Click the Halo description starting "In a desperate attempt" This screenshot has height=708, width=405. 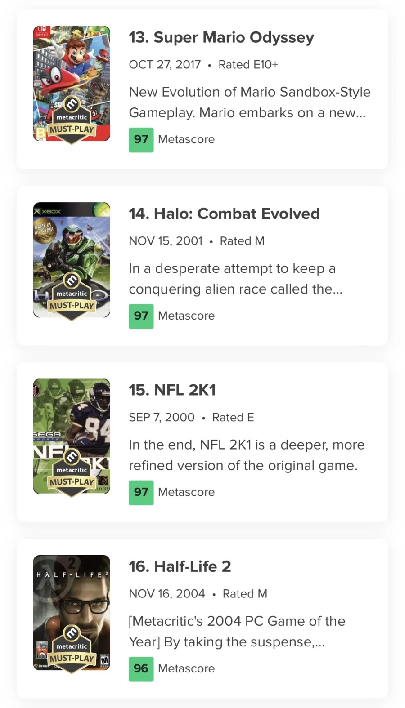[235, 279]
